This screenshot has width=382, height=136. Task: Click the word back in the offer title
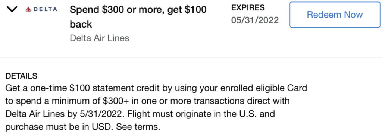81,24
